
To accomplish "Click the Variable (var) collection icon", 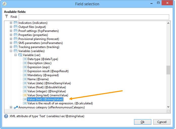I will coord(20,55).
